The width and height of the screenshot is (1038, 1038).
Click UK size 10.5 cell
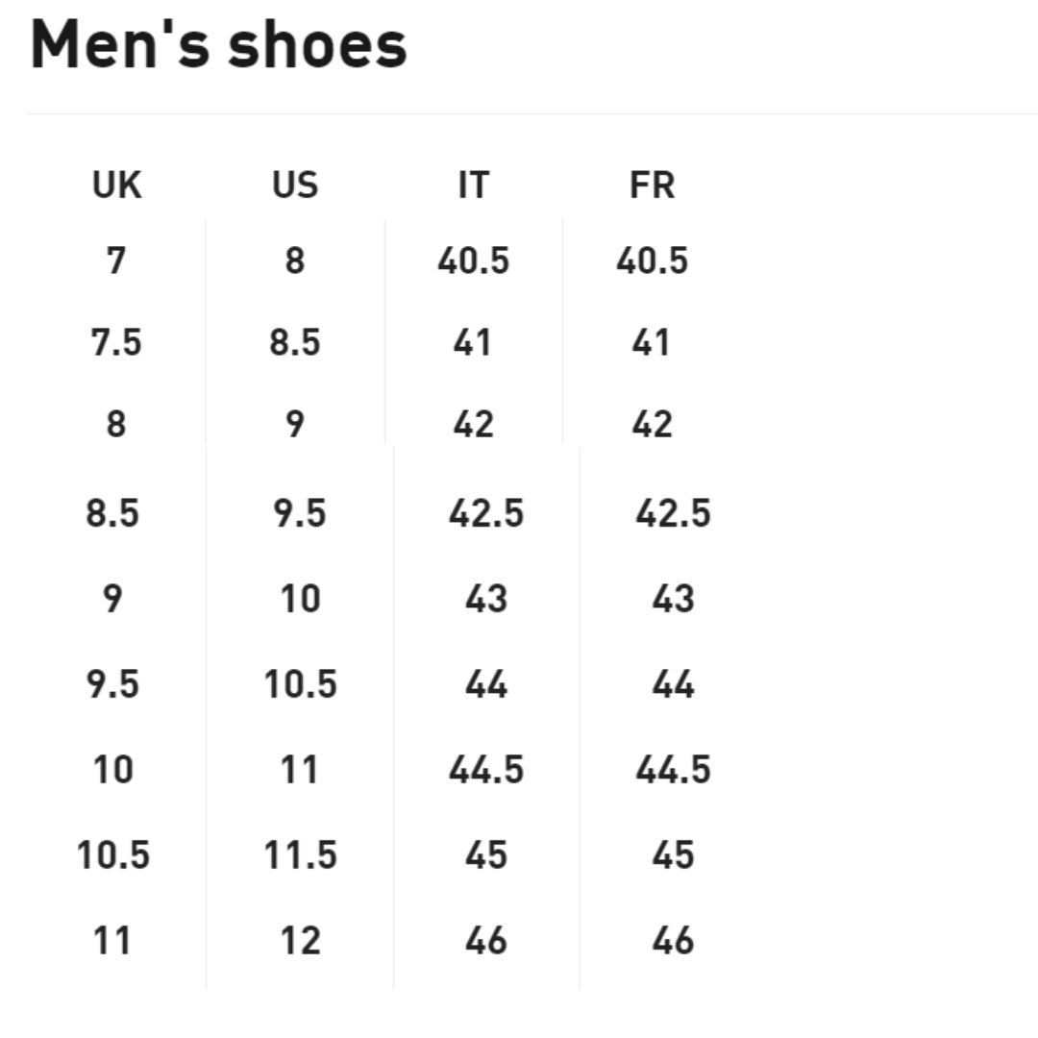tap(113, 854)
